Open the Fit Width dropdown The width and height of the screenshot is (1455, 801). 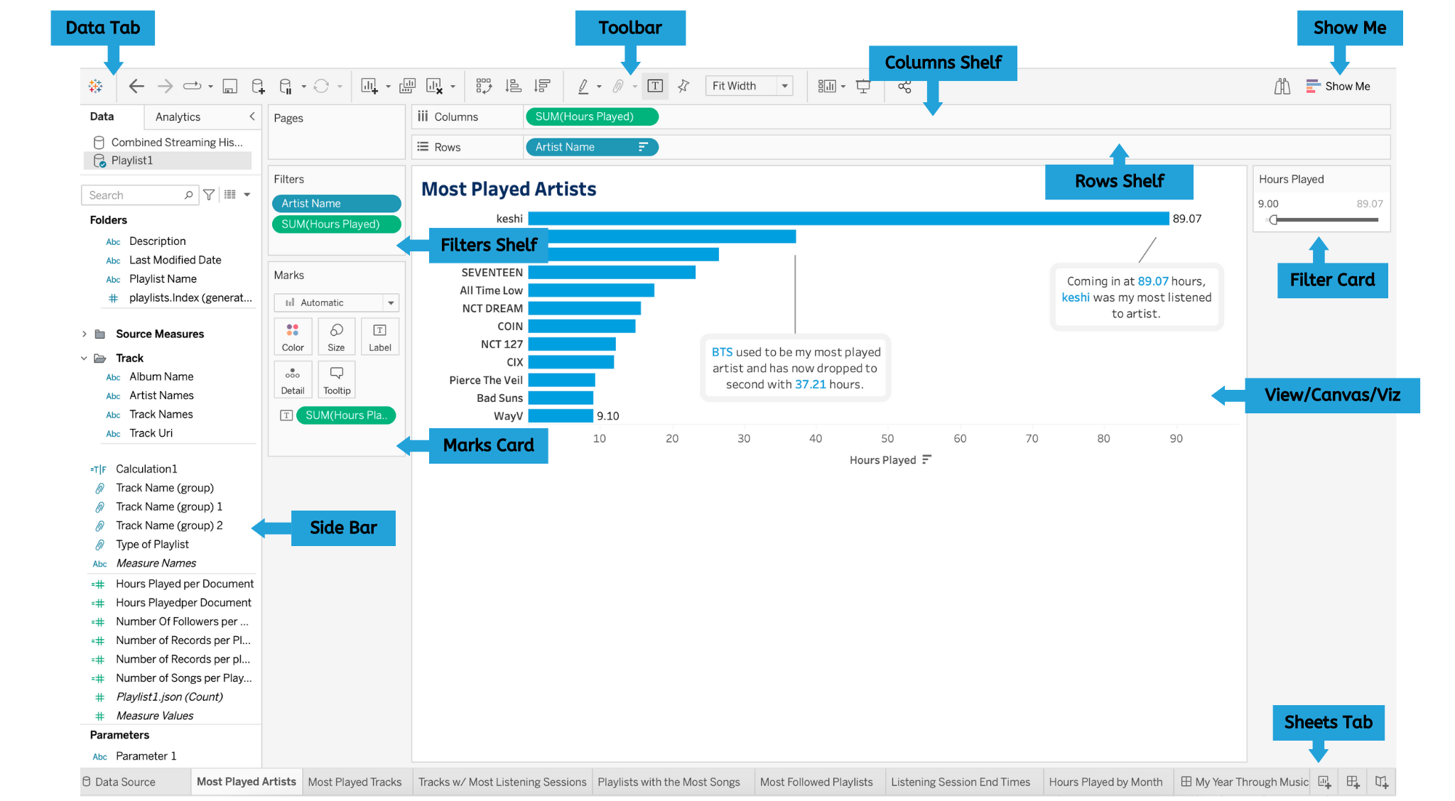(786, 86)
